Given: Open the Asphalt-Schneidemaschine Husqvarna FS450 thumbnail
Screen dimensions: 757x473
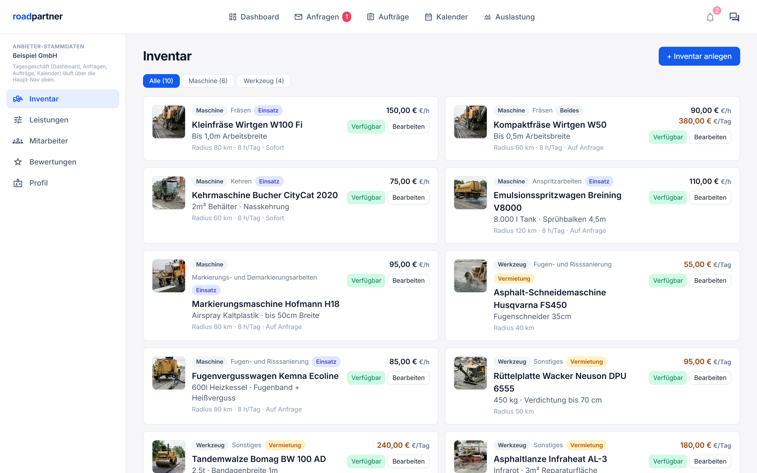Looking at the screenshot, I should click(x=470, y=276).
